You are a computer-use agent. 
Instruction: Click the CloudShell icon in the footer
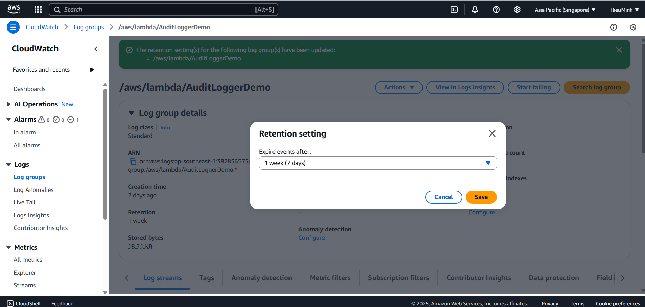click(x=10, y=303)
